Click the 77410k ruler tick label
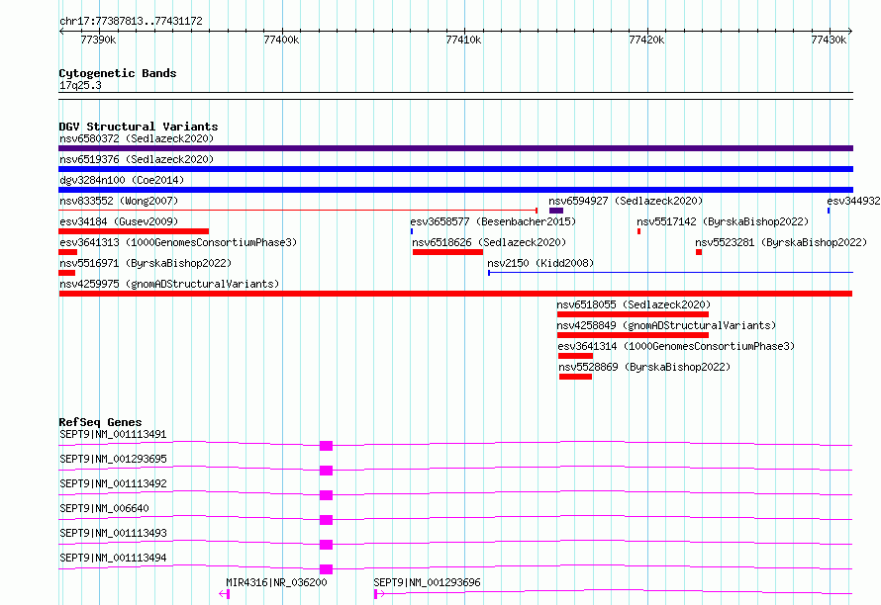Viewport: 881px width, 605px height. coord(463,40)
